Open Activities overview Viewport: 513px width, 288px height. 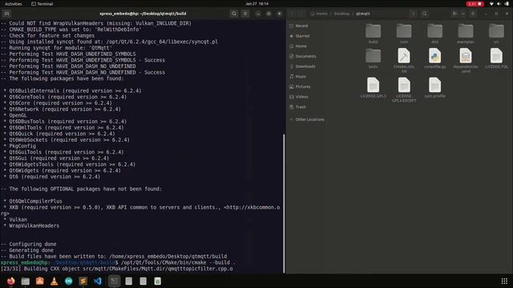tap(14, 4)
